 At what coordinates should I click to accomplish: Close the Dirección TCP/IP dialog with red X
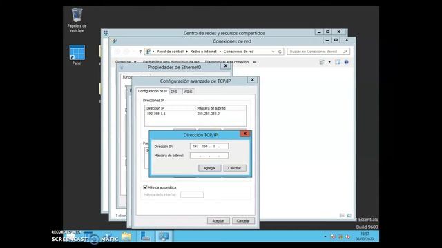[245, 134]
